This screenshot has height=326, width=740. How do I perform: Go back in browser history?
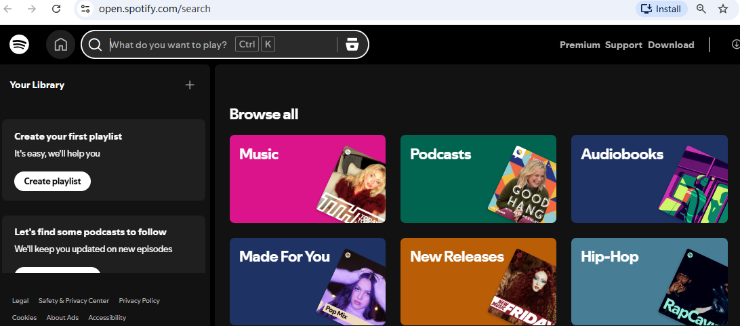coord(7,9)
